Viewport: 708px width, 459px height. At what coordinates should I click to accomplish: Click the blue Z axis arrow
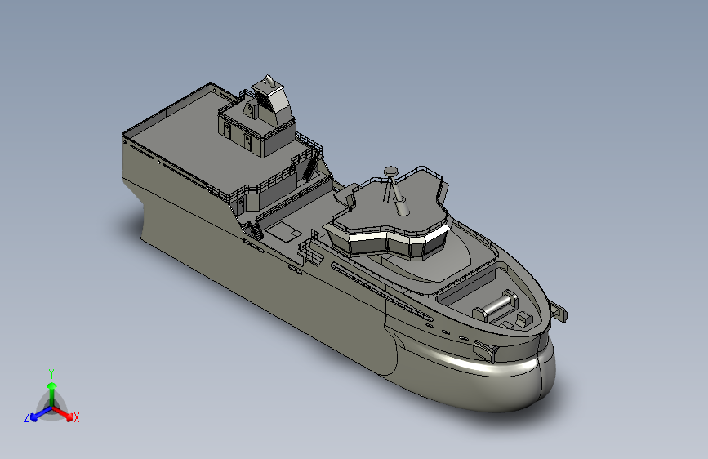click(x=41, y=414)
